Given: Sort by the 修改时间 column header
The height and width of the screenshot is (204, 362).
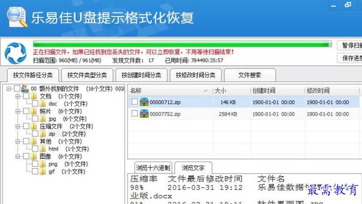Looking at the screenshot, I should [x=332, y=91].
